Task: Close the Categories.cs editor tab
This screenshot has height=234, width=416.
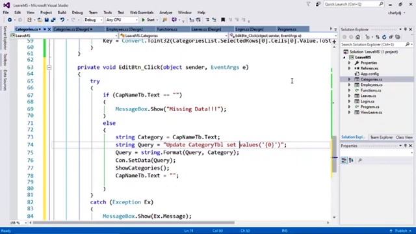Action: (x=49, y=29)
